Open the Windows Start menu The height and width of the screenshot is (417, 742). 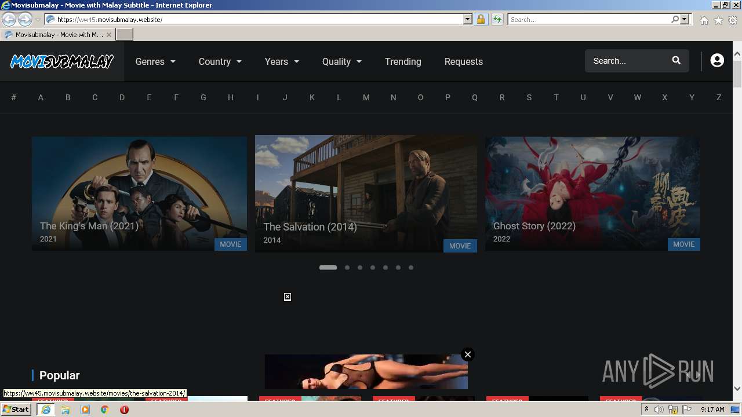point(16,409)
